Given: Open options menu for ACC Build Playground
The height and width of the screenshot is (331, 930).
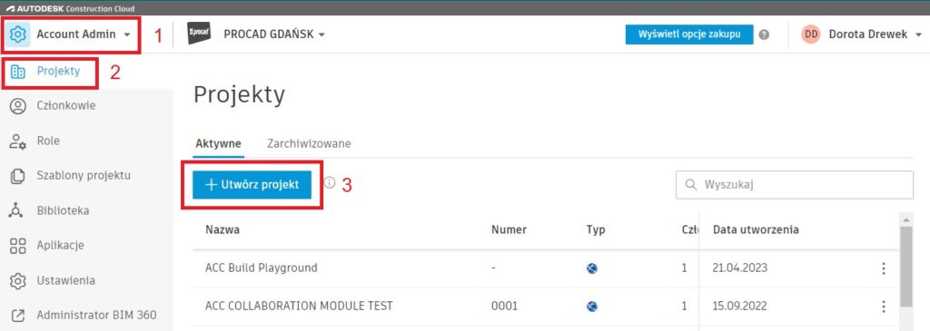Looking at the screenshot, I should pos(883,268).
